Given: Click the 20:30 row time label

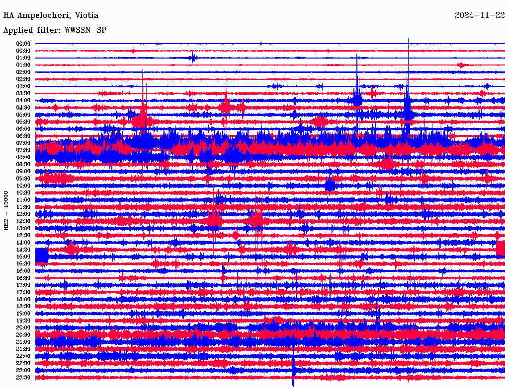Looking at the screenshot, I should (x=23, y=334).
